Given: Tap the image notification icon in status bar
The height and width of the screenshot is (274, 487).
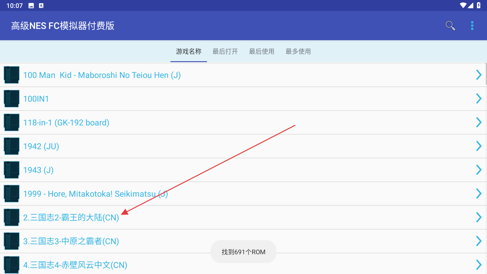Looking at the screenshot, I should coord(31,5).
